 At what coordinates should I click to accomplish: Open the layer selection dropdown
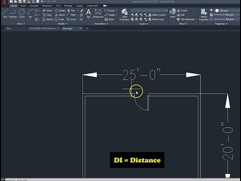pyautogui.click(x=149, y=11)
